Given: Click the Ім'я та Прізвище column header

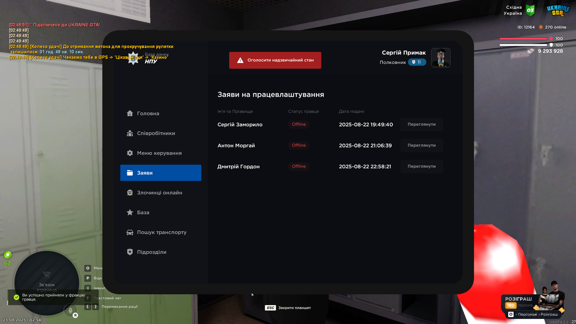Looking at the screenshot, I should [235, 111].
